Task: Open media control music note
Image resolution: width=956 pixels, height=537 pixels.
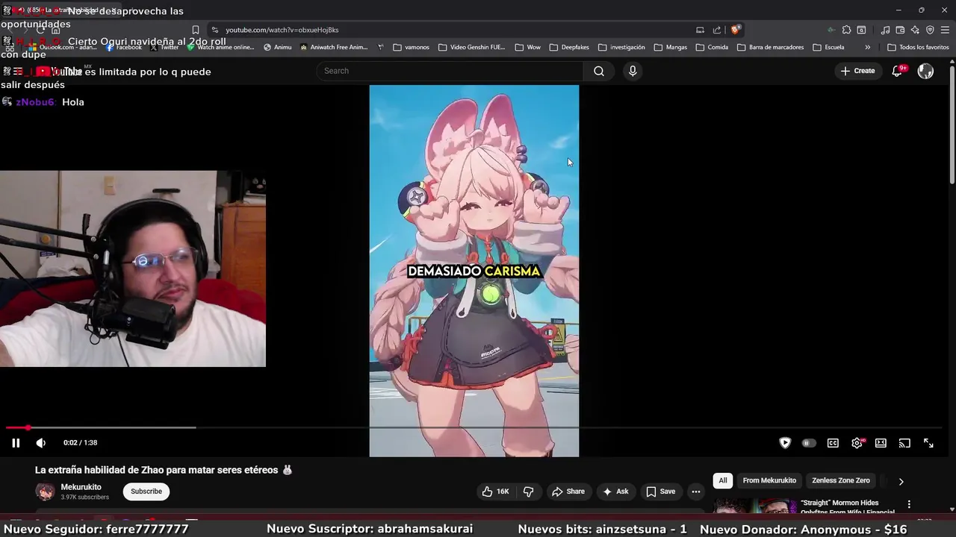Action: tap(885, 30)
